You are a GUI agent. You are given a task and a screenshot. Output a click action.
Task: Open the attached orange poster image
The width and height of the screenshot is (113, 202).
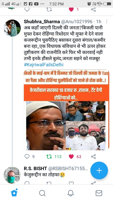66,110
